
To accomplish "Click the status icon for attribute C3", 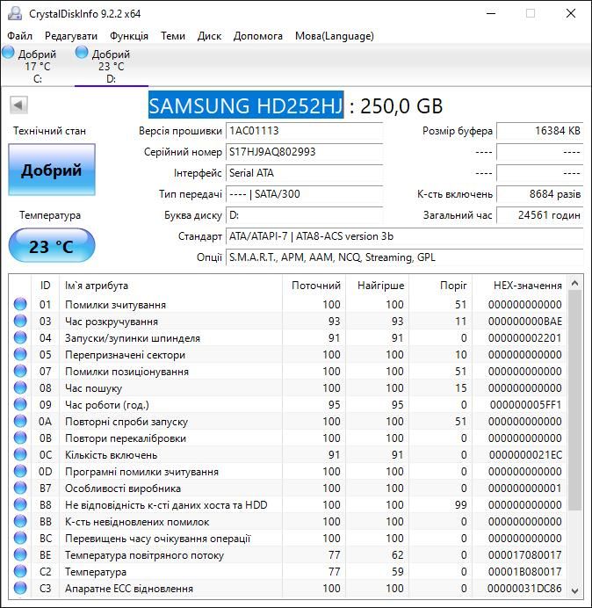I will point(20,588).
